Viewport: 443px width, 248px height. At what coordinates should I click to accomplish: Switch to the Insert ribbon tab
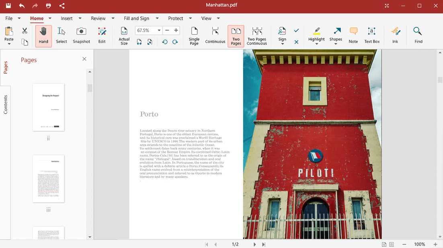[68, 18]
